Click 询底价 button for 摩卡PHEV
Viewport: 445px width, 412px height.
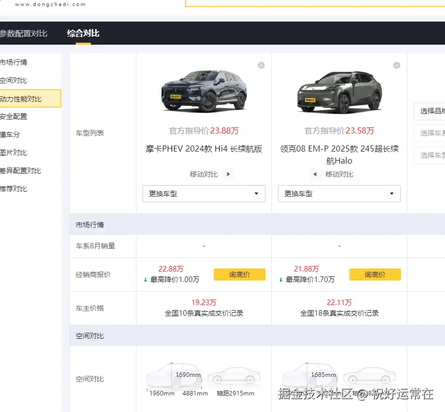pyautogui.click(x=239, y=274)
